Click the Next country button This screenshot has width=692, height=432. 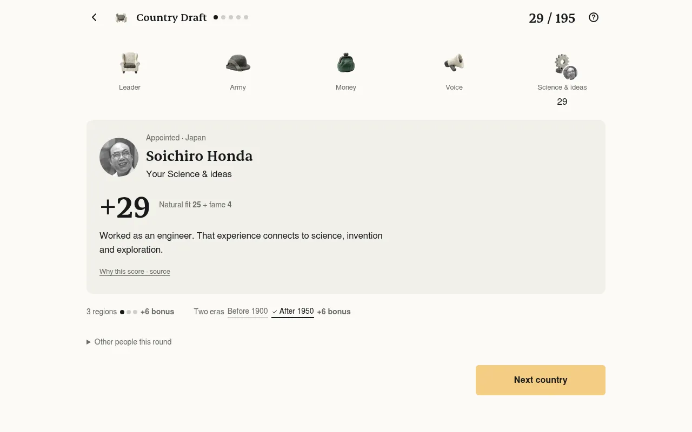click(x=541, y=380)
